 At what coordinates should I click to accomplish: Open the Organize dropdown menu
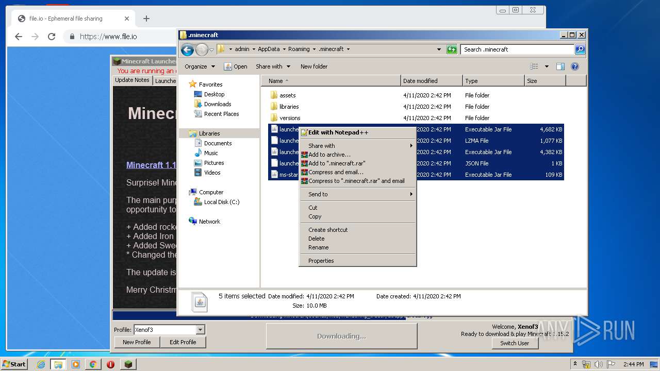pyautogui.click(x=200, y=66)
